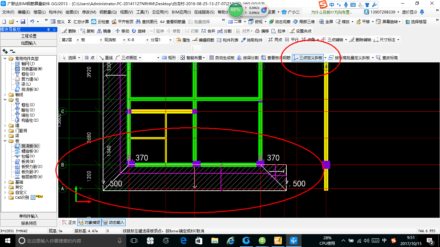The height and width of the screenshot is (247, 440).
Task: Activate 三点定义斜板 tool
Action: pyautogui.click(x=308, y=58)
